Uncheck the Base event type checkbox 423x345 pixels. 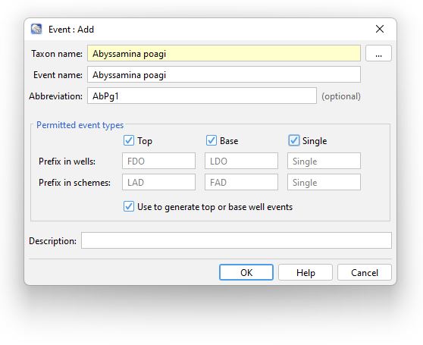point(211,140)
